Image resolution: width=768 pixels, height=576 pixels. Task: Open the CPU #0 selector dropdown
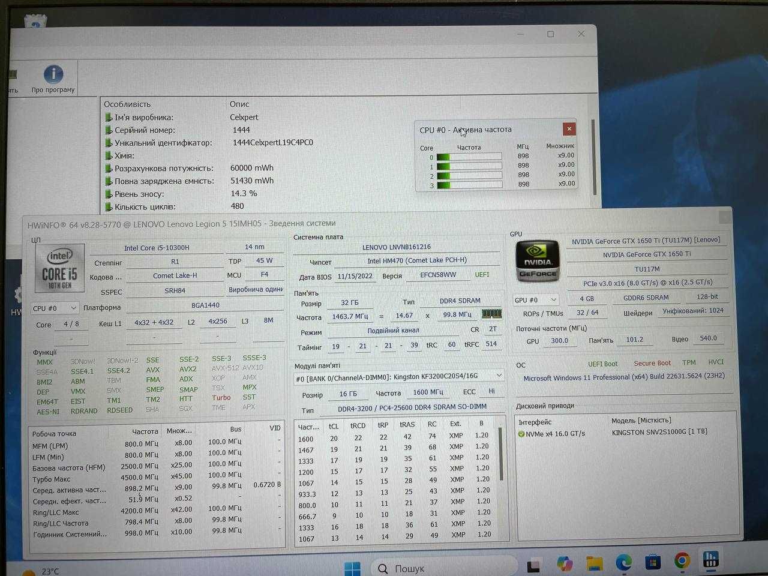pos(55,308)
